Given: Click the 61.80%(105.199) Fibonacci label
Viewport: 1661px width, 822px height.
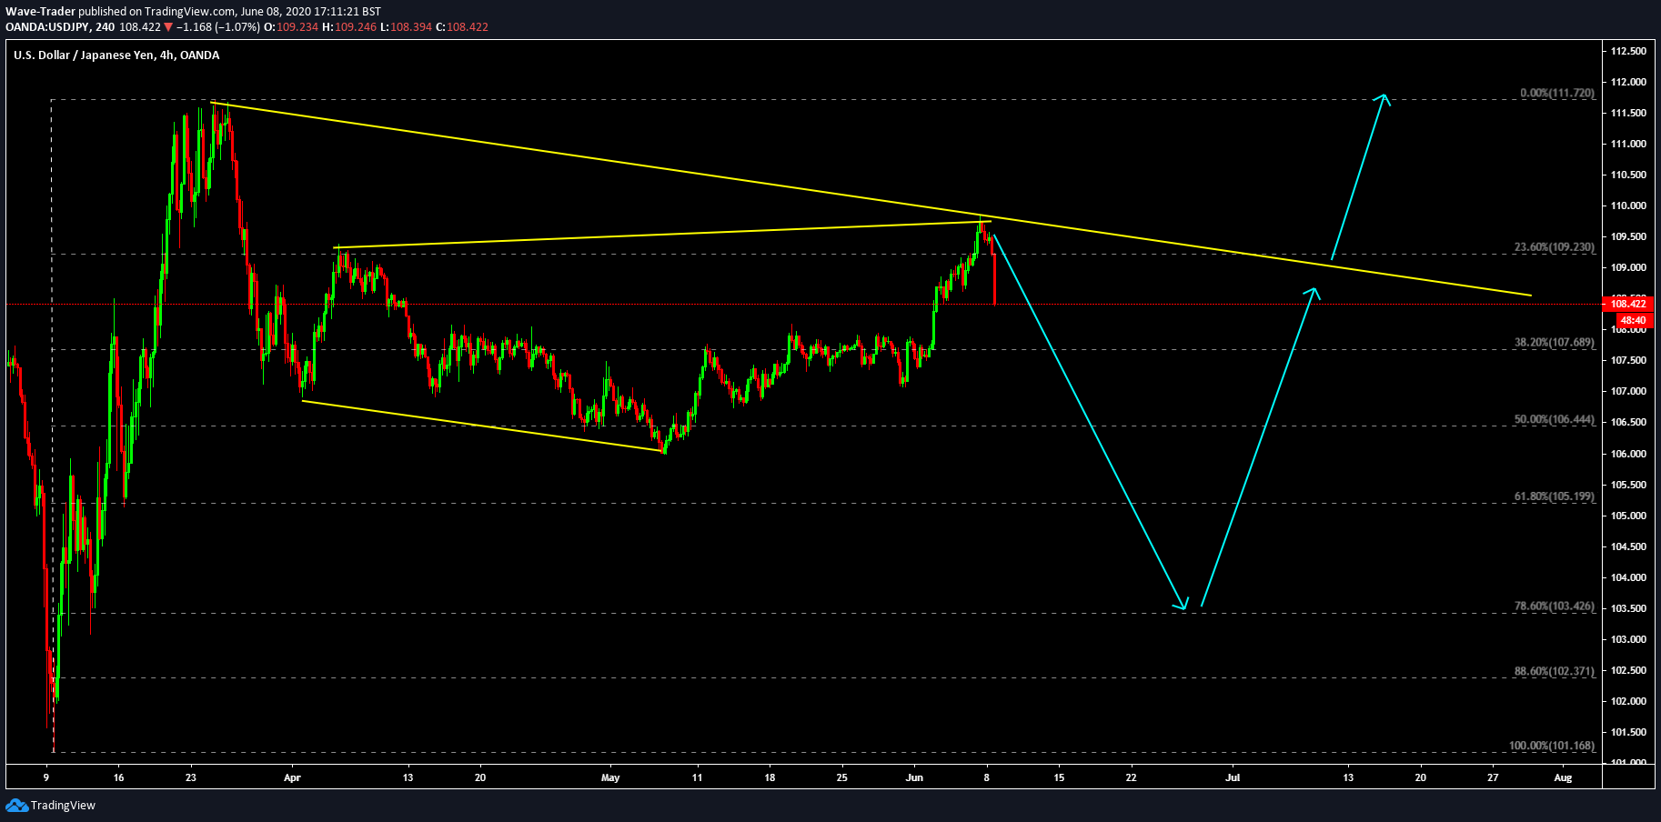Looking at the screenshot, I should (x=1554, y=497).
